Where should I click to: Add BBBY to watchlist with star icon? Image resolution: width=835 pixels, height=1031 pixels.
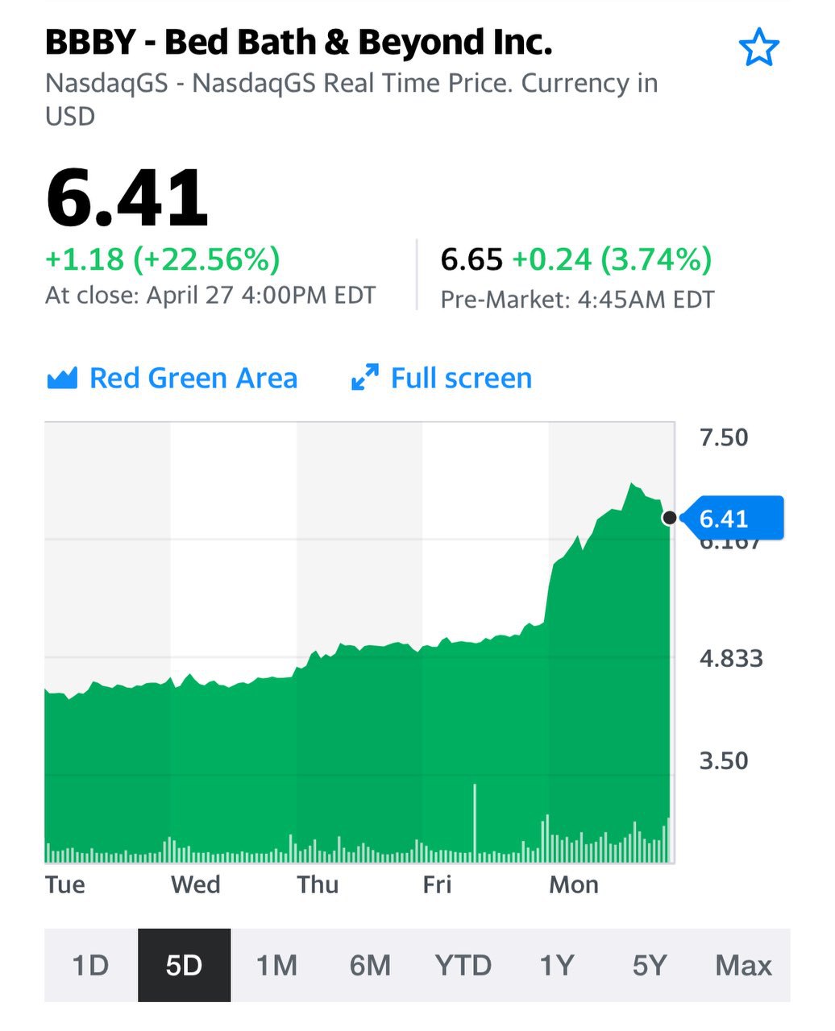[758, 48]
